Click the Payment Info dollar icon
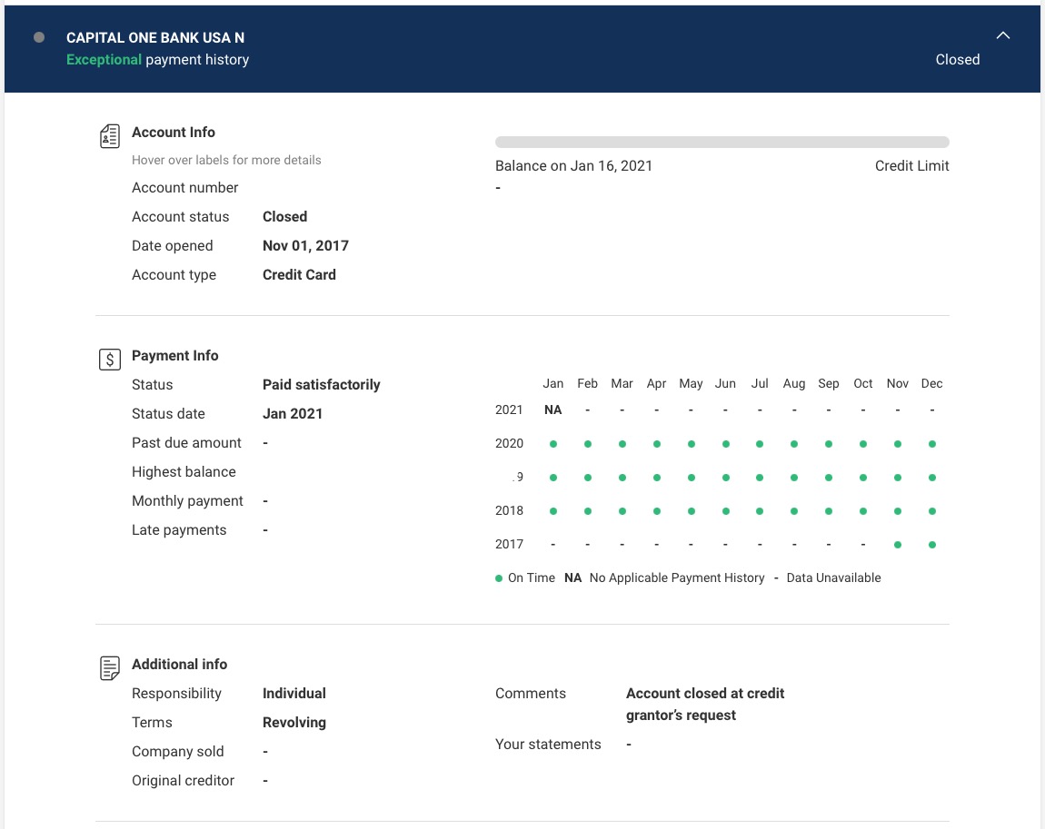Image resolution: width=1045 pixels, height=829 pixels. point(110,360)
